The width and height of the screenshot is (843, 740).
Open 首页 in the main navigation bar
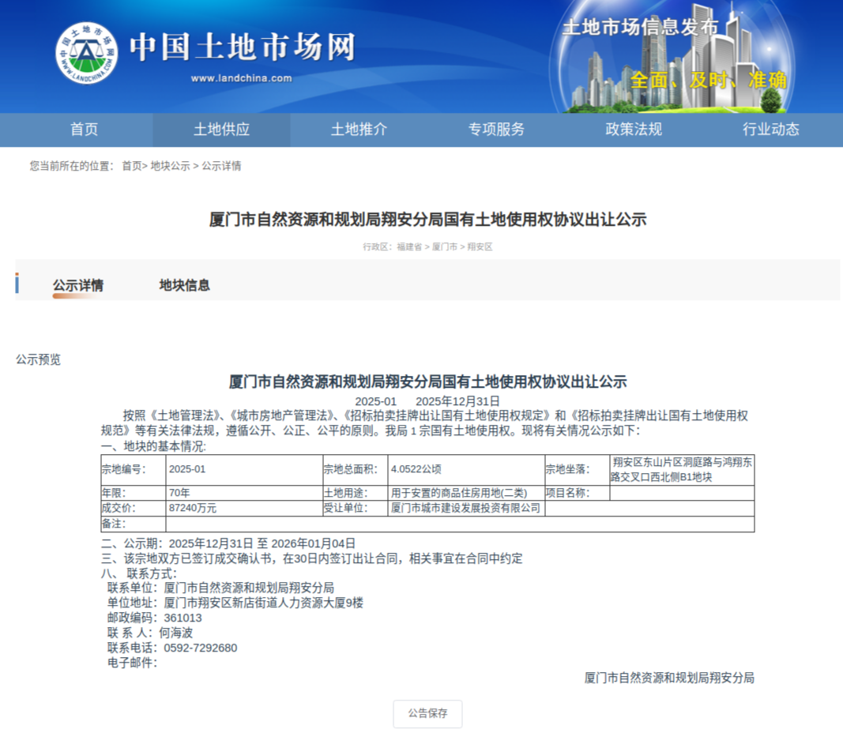(x=84, y=130)
